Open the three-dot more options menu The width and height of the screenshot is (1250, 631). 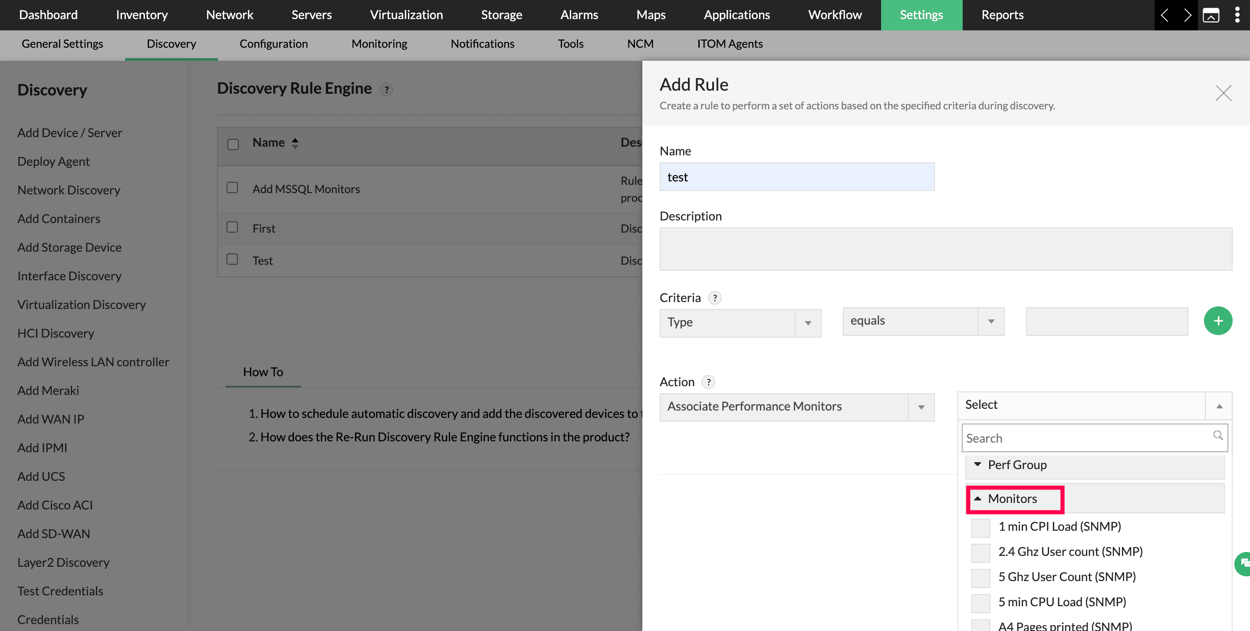coord(1237,15)
